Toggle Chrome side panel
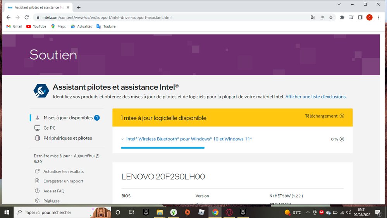This screenshot has width=387, height=218. pos(360,17)
